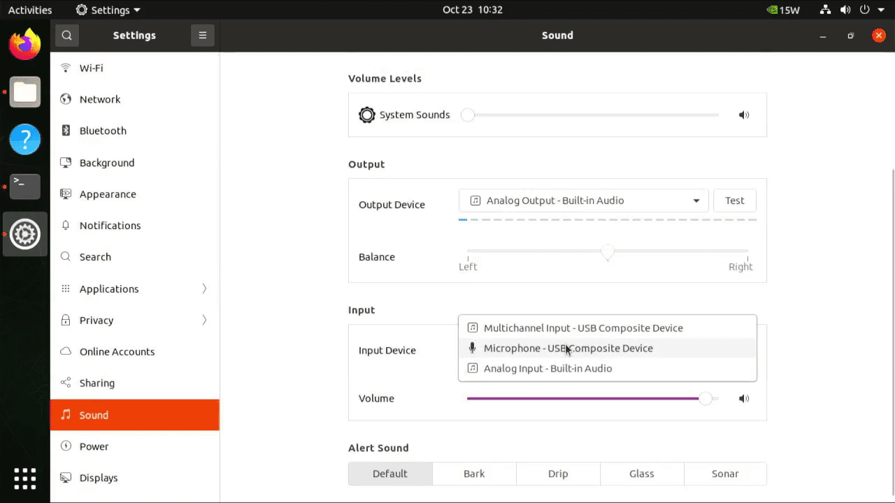Viewport: 895px width, 503px height.
Task: Mute the input volume speaker icon
Action: 744,399
